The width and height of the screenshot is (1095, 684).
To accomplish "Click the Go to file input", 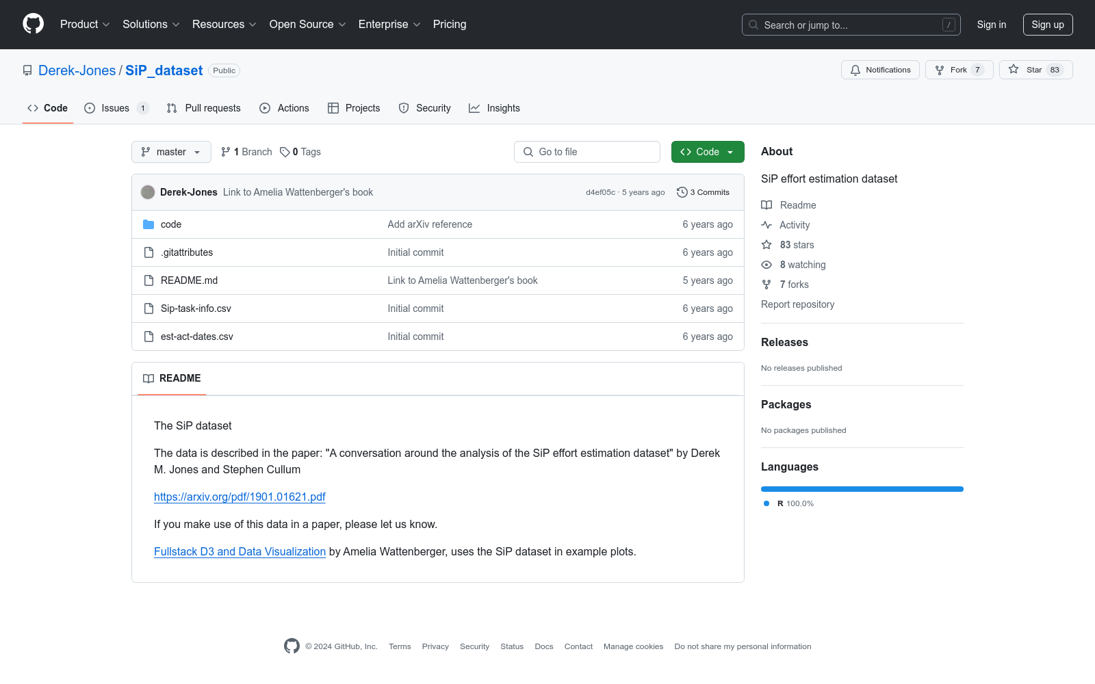I will click(587, 152).
